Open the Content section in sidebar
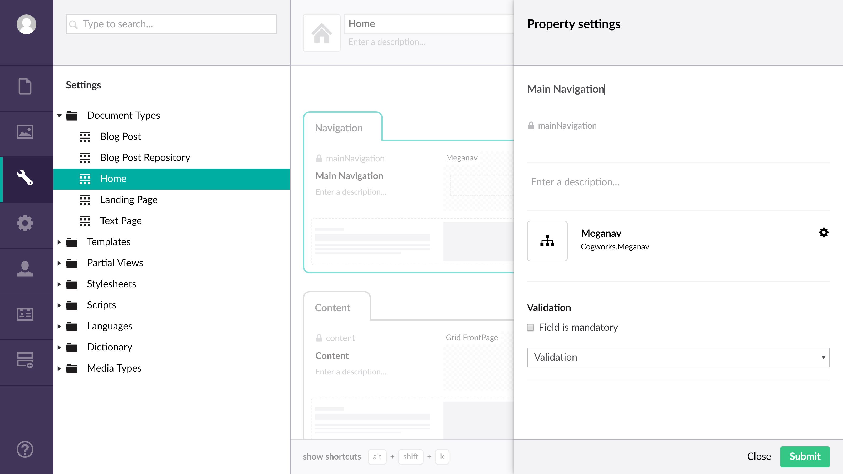This screenshot has height=474, width=843. click(25, 86)
